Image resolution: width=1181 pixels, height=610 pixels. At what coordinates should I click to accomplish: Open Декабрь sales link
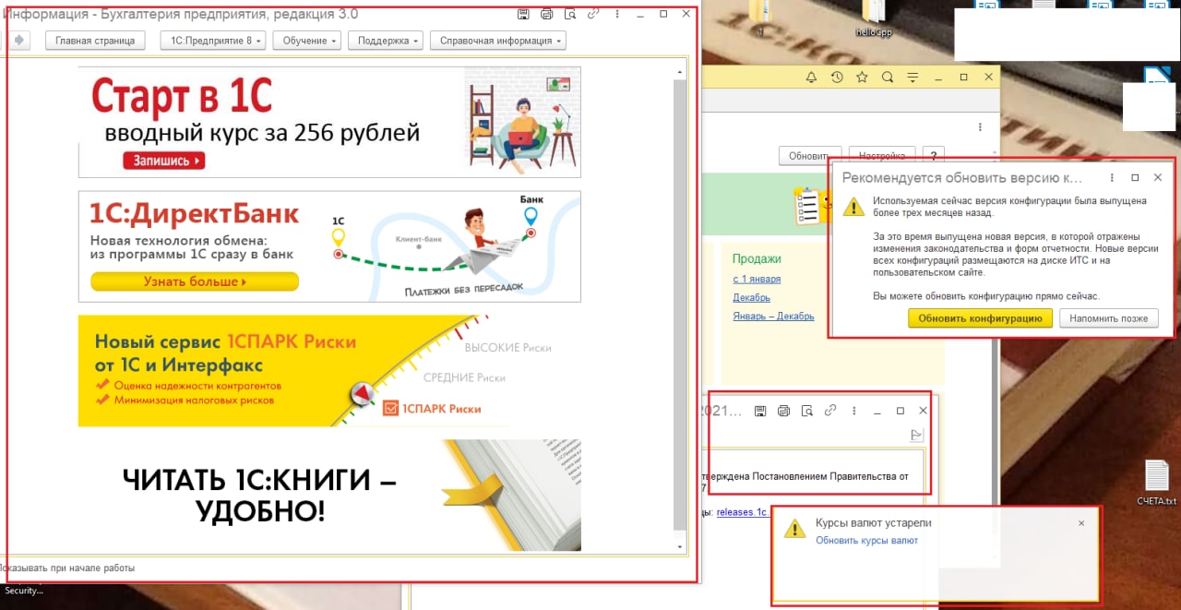752,297
